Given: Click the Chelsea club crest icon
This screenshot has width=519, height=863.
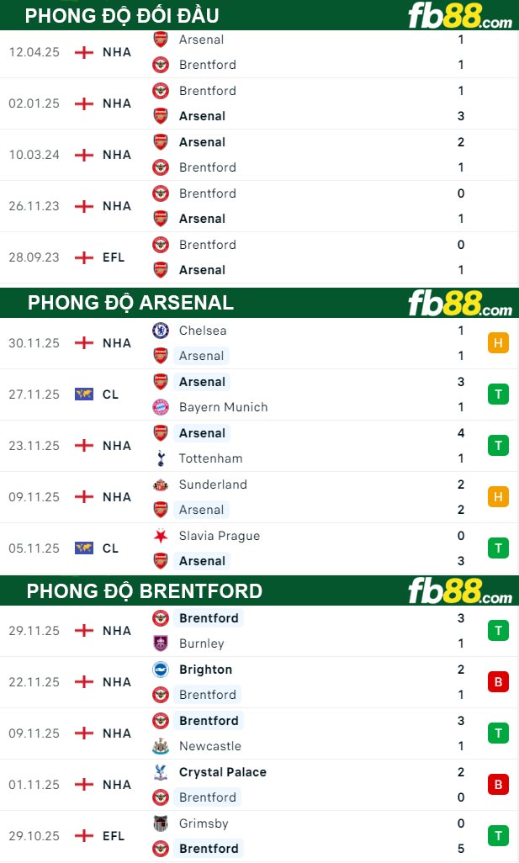Looking at the screenshot, I should (160, 331).
